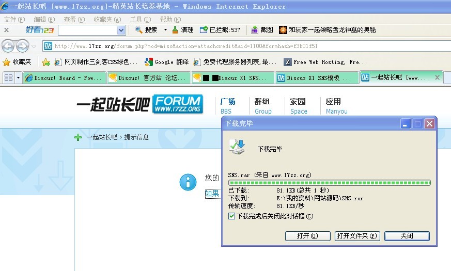
Task: Click the 收藏夹 star button in favorites bar
Action: pos(17,62)
